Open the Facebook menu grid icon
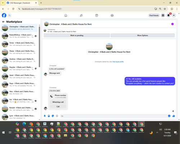Viewport: 180px width, 144px height. click(163, 15)
